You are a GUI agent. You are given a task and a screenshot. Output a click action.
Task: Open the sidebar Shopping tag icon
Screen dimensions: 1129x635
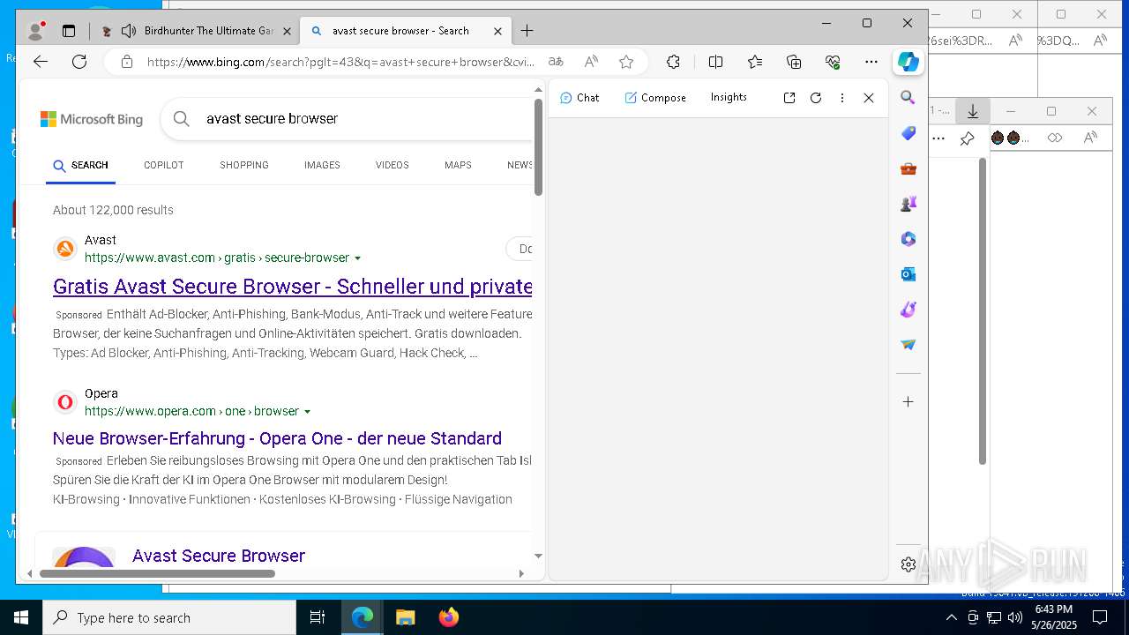tap(908, 133)
